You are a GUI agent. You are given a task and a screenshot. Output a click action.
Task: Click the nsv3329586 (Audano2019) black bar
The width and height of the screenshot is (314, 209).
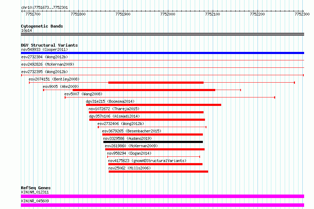(153, 142)
